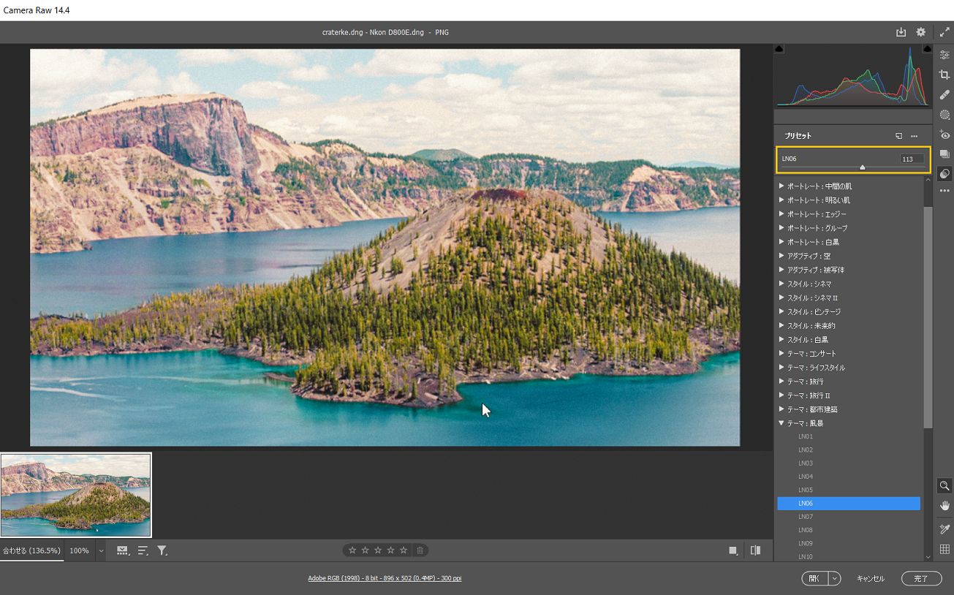Toggle full screen mode arrows
Screen dimensions: 954x595
pos(944,32)
